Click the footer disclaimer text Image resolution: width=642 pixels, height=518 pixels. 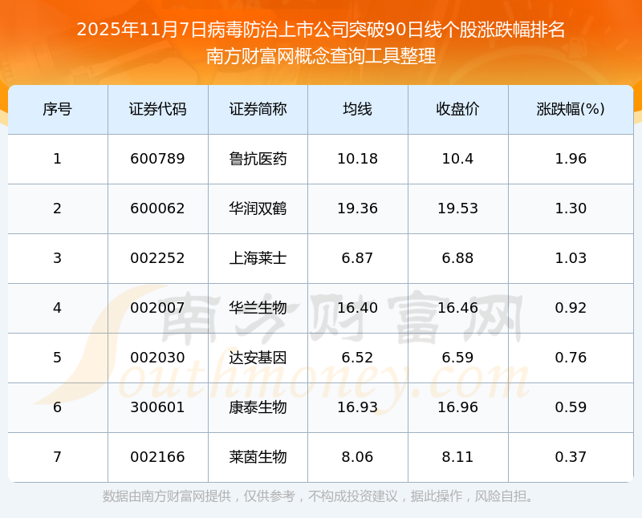click(x=319, y=496)
